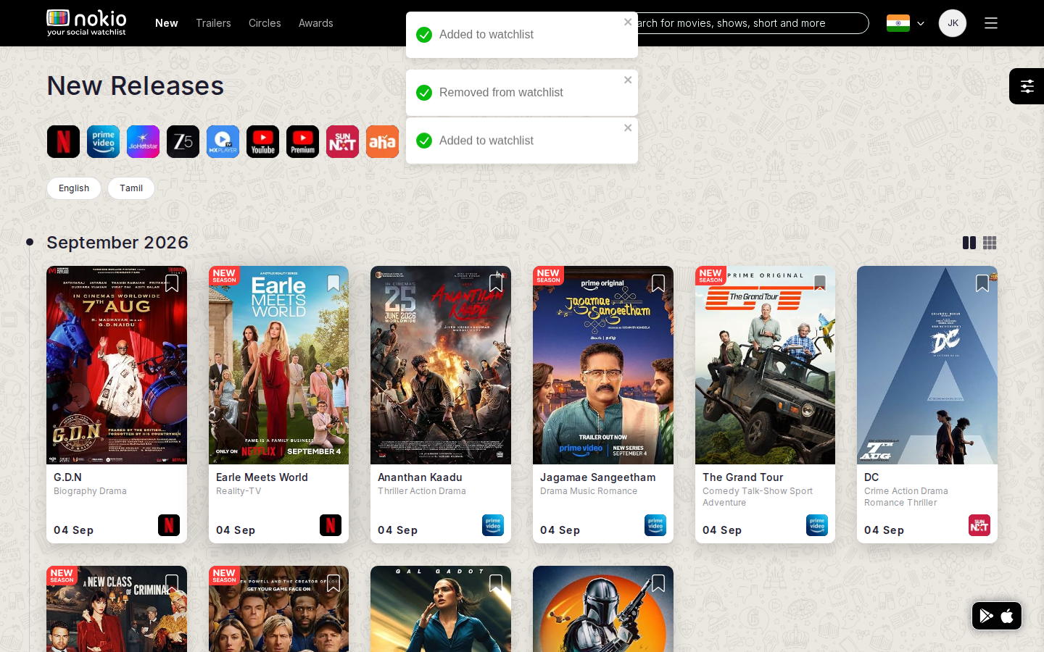The image size is (1044, 652).
Task: Open Ananthan Kaadu title link
Action: point(420,477)
